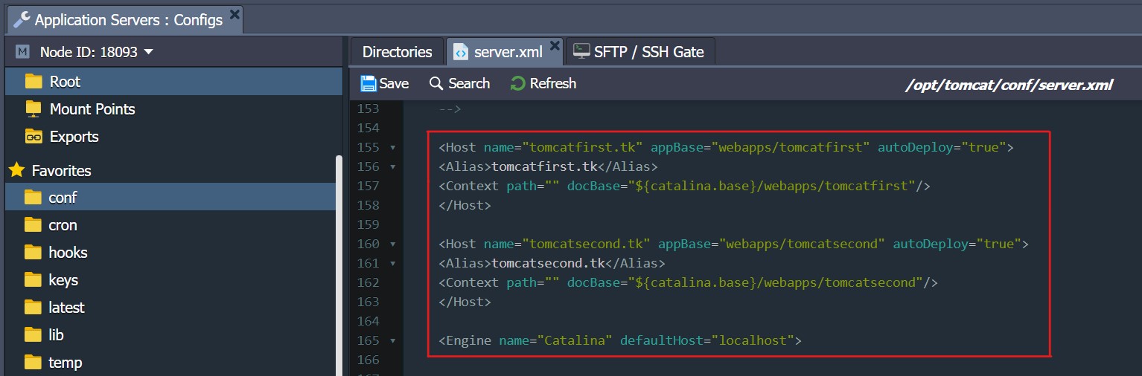1142x376 pixels.
Task: Open Root in the file tree
Action: (x=173, y=82)
